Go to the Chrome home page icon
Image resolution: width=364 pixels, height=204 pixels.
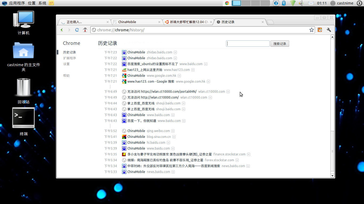tap(85, 30)
